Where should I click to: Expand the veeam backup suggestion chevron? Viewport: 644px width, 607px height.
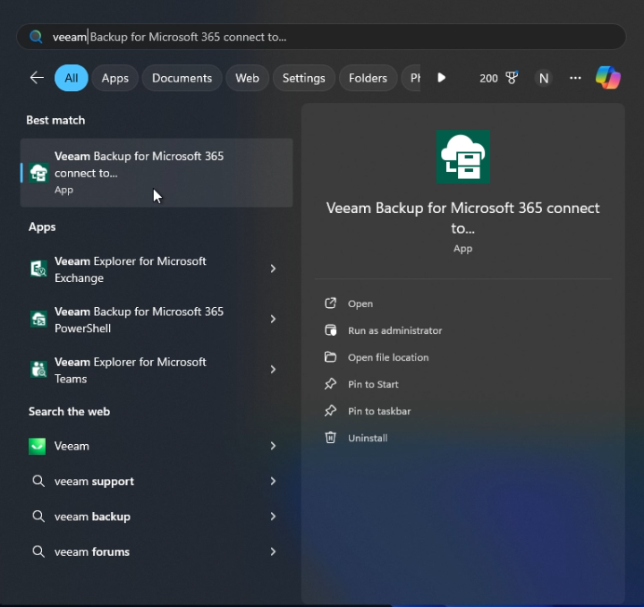point(273,517)
